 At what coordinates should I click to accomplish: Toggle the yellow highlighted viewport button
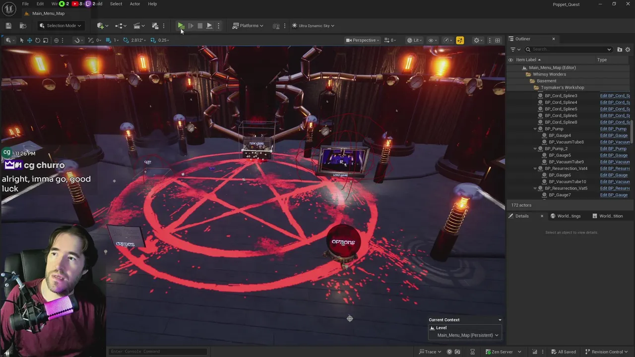460,40
